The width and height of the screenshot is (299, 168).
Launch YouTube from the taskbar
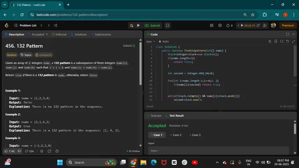point(195,162)
